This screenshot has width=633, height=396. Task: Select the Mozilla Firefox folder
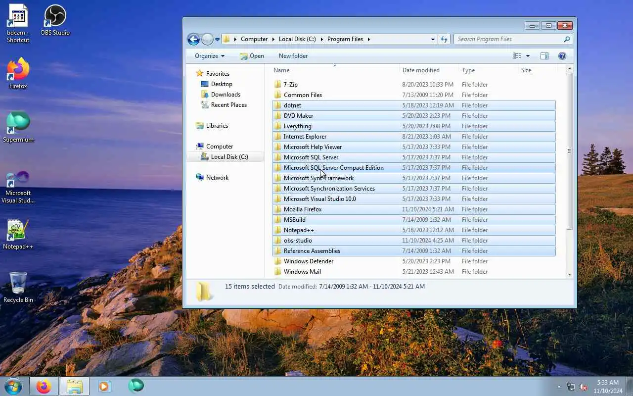[x=413, y=209]
